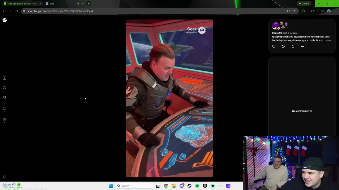Open the browser extensions puzzle icon

pyautogui.click(x=303, y=11)
